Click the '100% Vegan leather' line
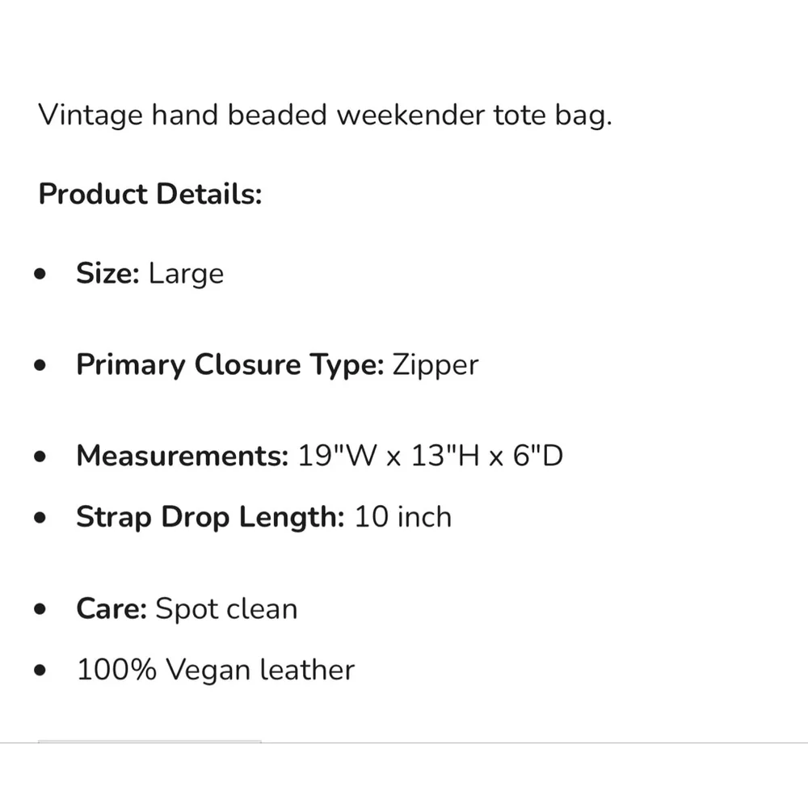808x808 pixels. click(216, 670)
